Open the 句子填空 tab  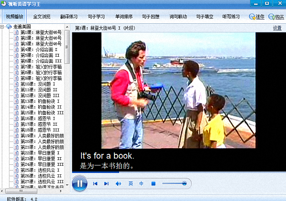click(204, 17)
